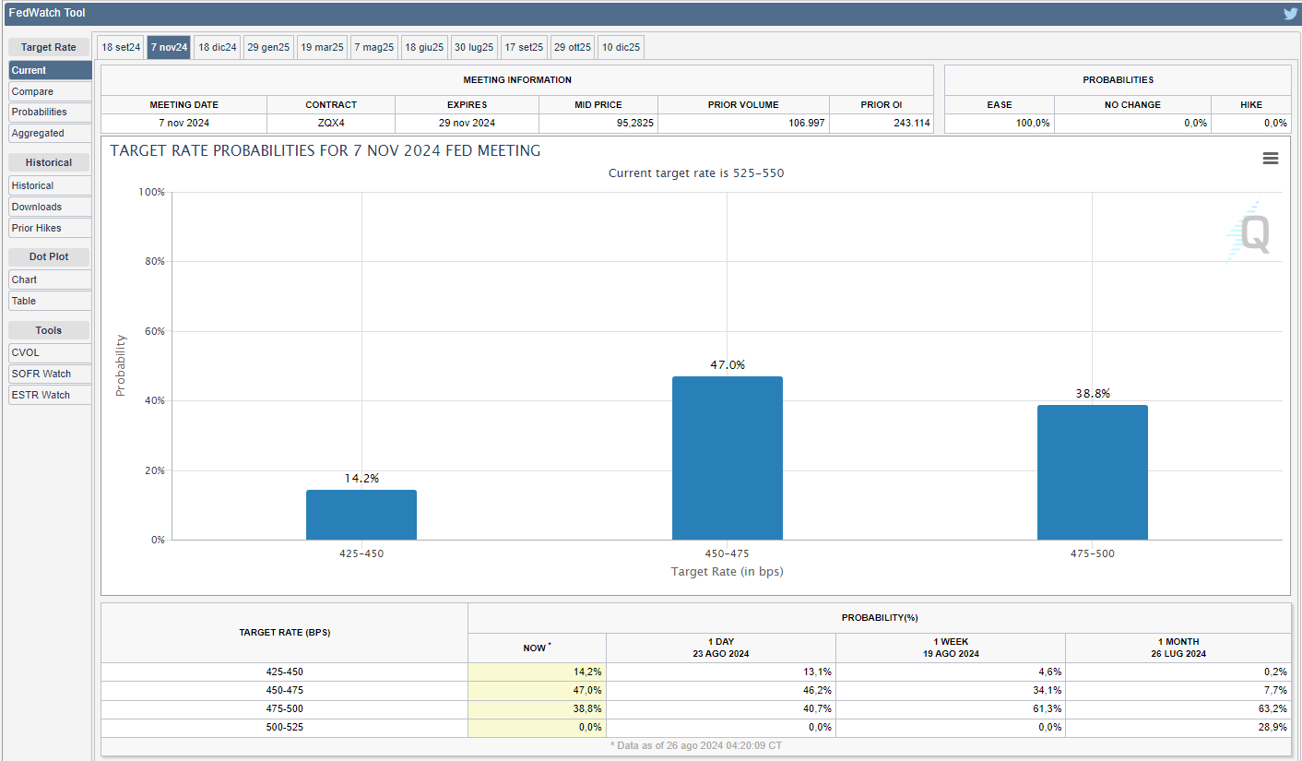The image size is (1302, 761).
Task: Open the Compare view in sidebar
Action: click(x=50, y=91)
